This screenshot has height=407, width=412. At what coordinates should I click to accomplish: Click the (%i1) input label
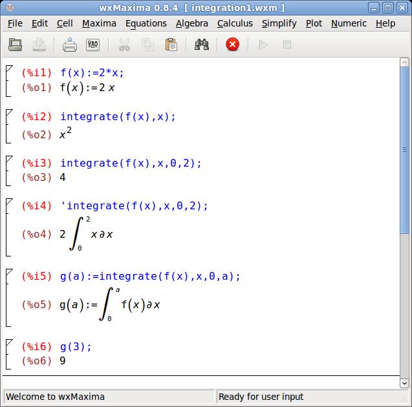[x=37, y=73]
